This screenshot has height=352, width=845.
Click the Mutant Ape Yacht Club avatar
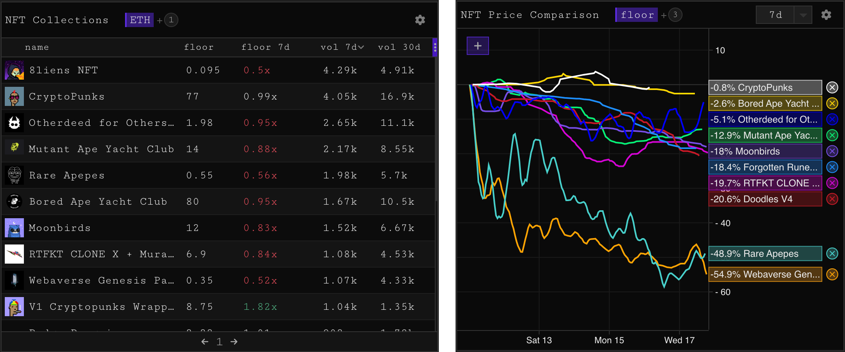tap(14, 147)
